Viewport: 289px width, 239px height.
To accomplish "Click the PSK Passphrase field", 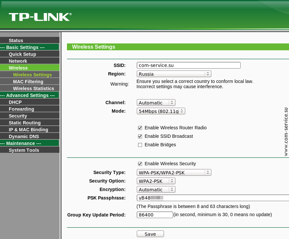I will (213, 198).
